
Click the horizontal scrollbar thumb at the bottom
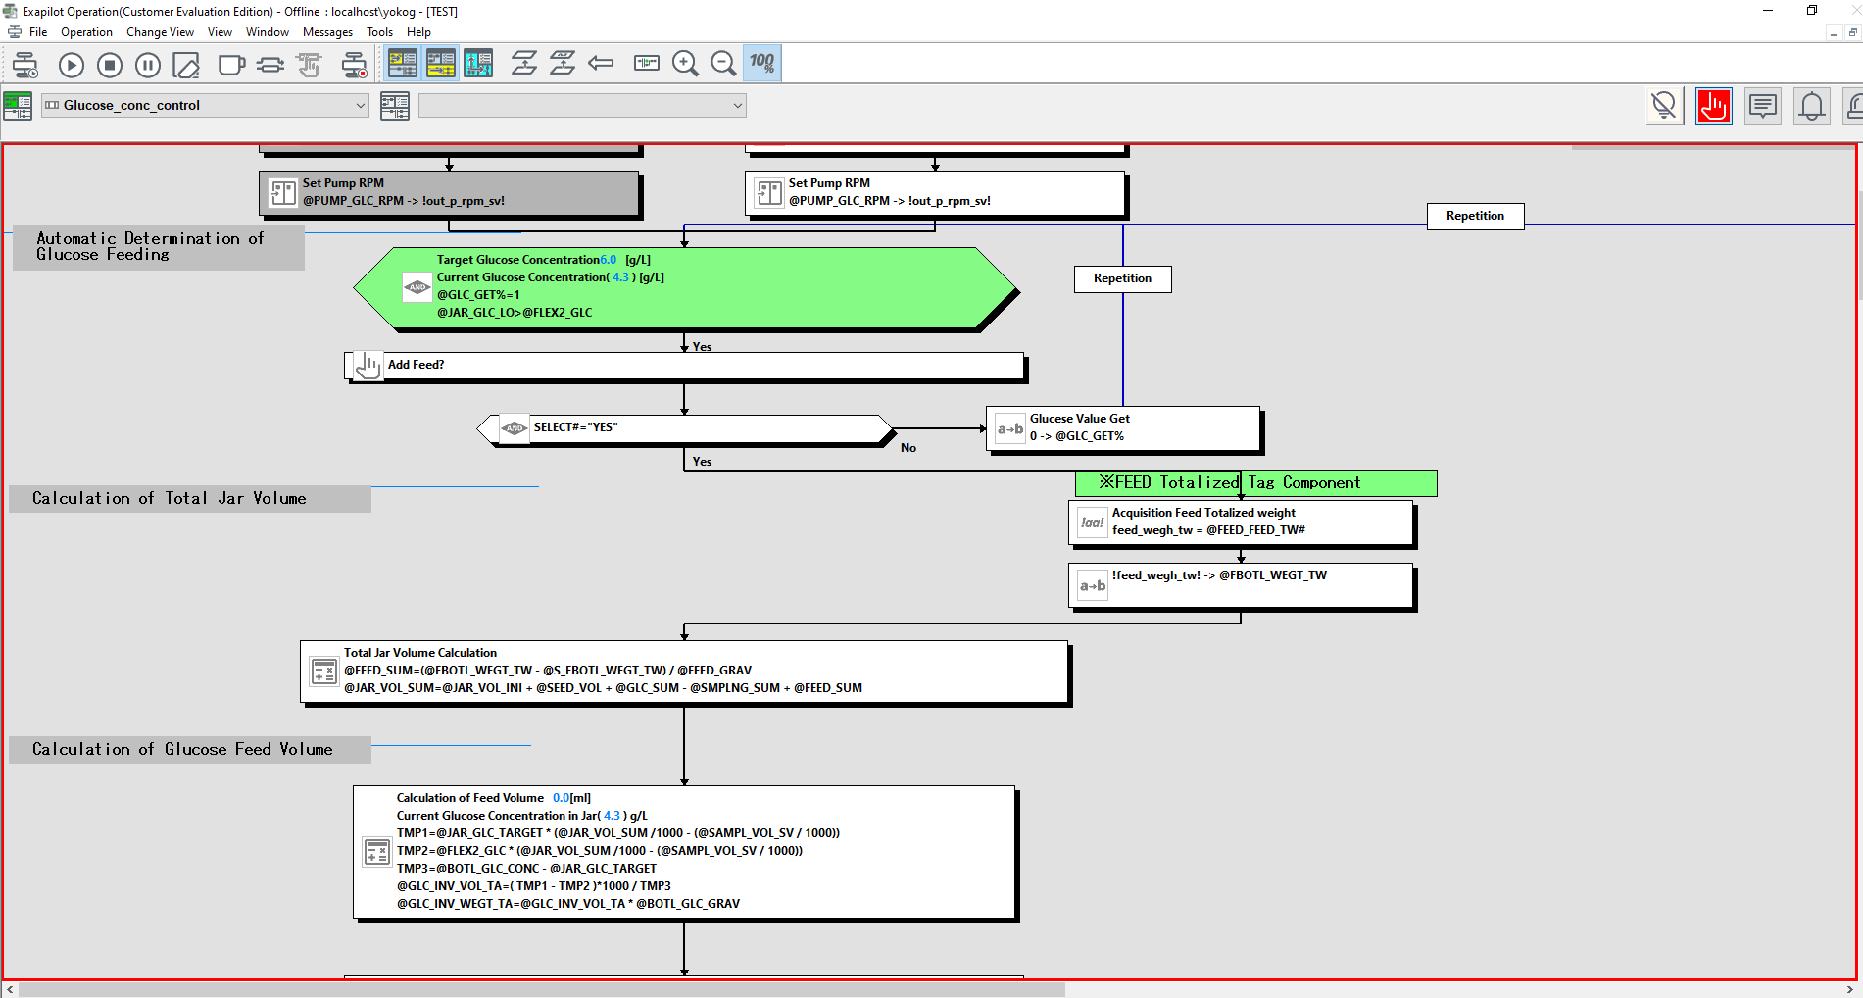[541, 990]
